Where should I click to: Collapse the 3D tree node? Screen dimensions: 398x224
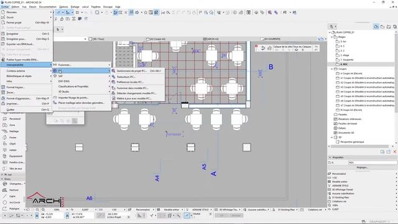(x=332, y=138)
